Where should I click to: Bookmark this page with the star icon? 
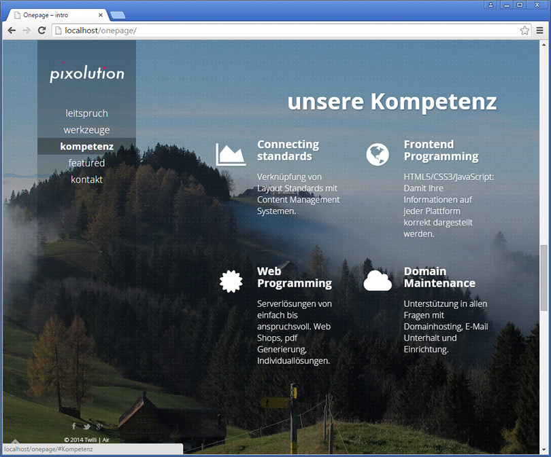[524, 31]
